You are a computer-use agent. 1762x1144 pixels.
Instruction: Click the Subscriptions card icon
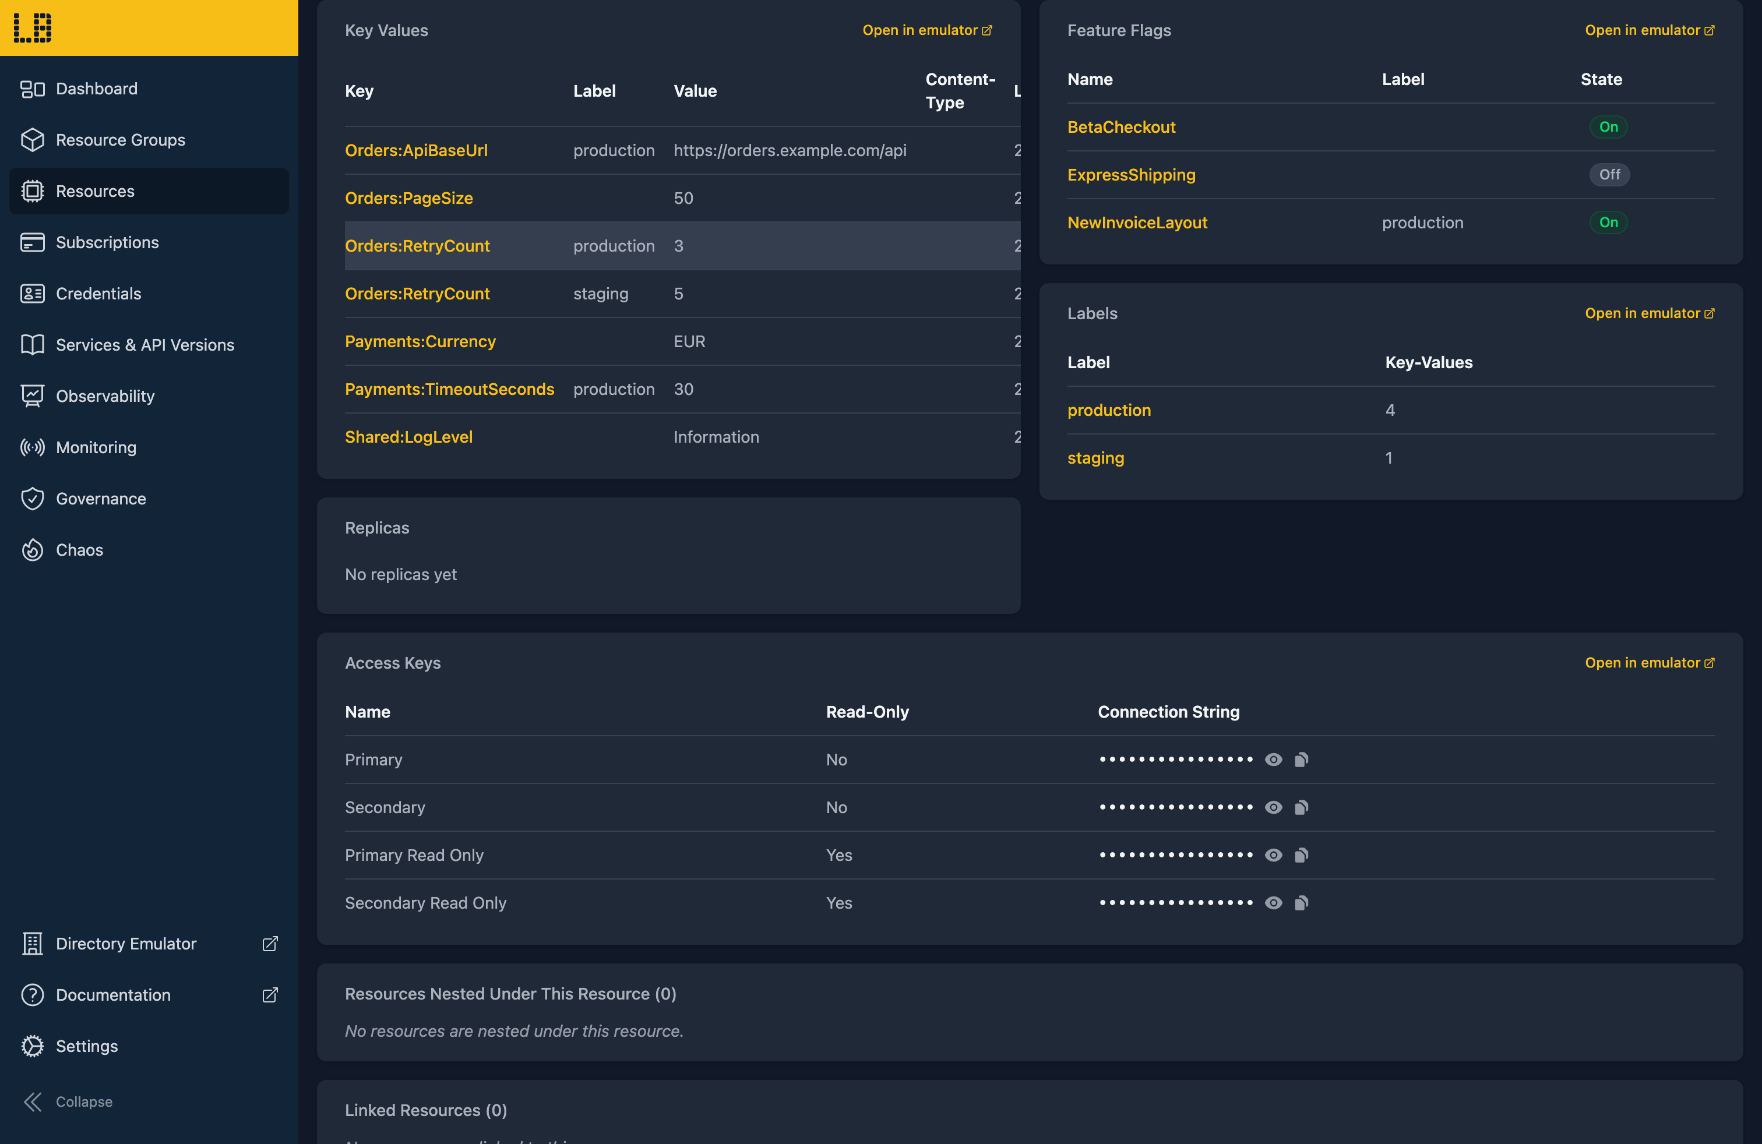point(33,243)
